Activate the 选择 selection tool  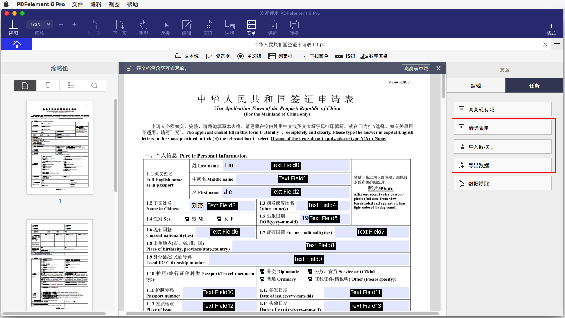[x=165, y=27]
